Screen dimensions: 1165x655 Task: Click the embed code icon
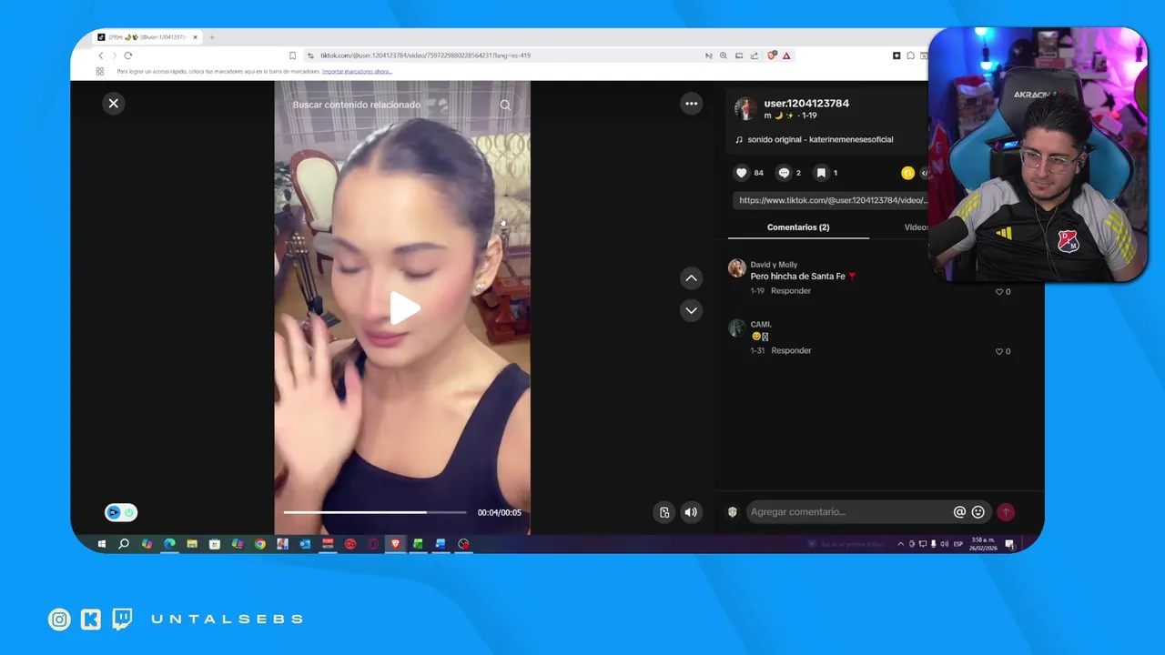(x=924, y=173)
